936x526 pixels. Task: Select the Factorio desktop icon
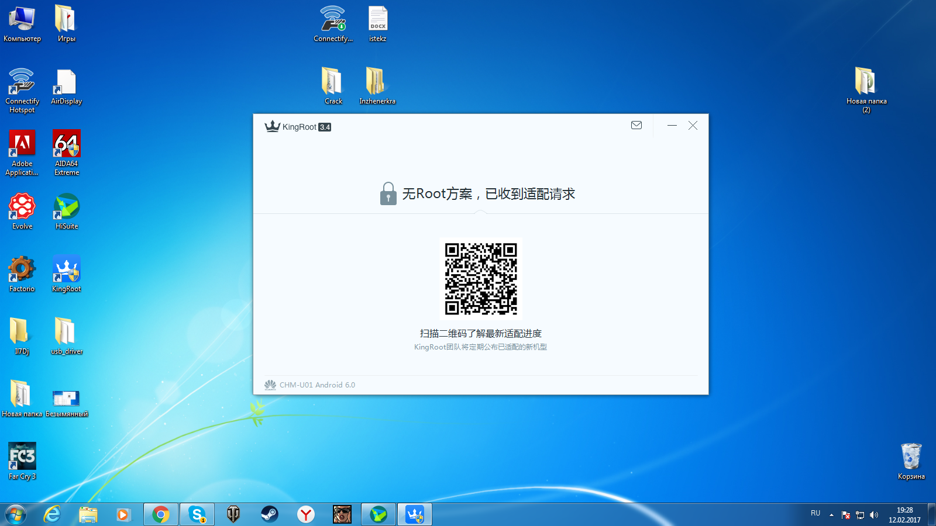point(22,273)
